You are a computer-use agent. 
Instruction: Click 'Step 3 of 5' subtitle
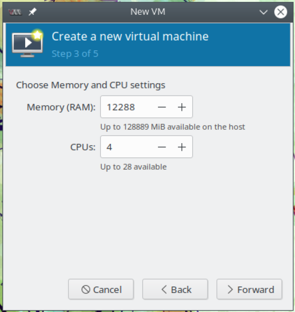pyautogui.click(x=75, y=54)
